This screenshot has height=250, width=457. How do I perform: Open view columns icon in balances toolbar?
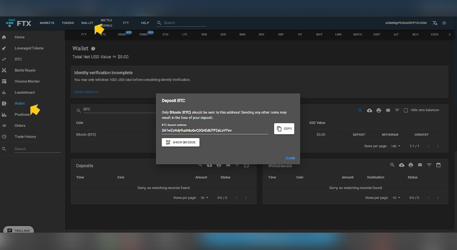[388, 110]
